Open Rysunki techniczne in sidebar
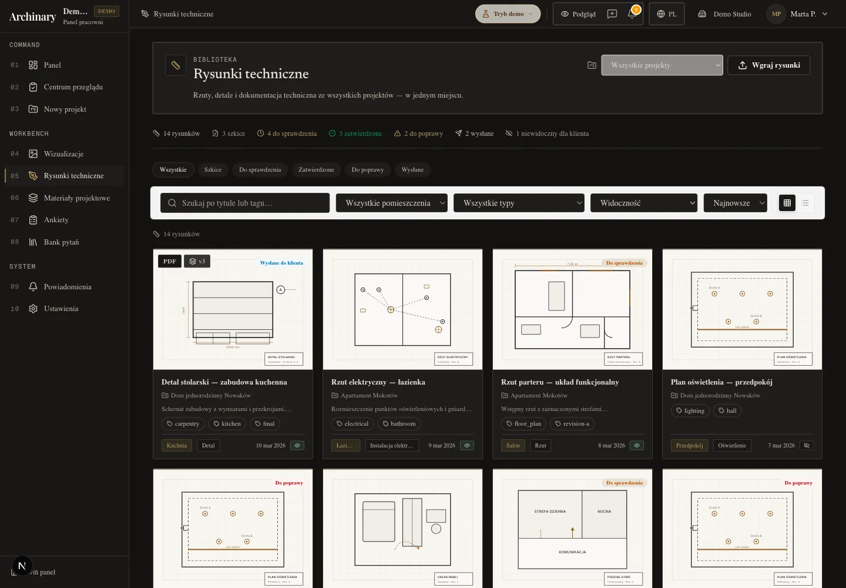Screen dimensions: 846x588 click(65, 176)
